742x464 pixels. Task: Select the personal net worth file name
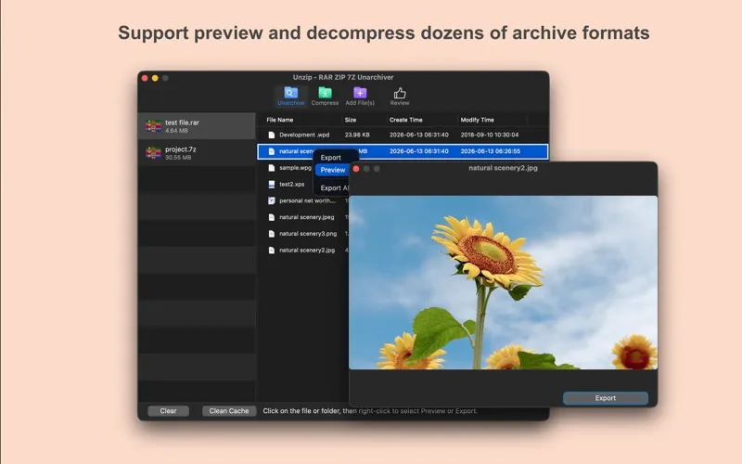308,200
